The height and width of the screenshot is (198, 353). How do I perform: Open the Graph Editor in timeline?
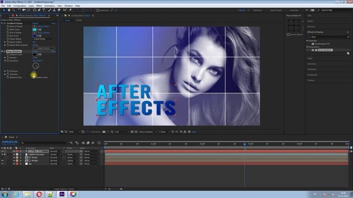99,143
